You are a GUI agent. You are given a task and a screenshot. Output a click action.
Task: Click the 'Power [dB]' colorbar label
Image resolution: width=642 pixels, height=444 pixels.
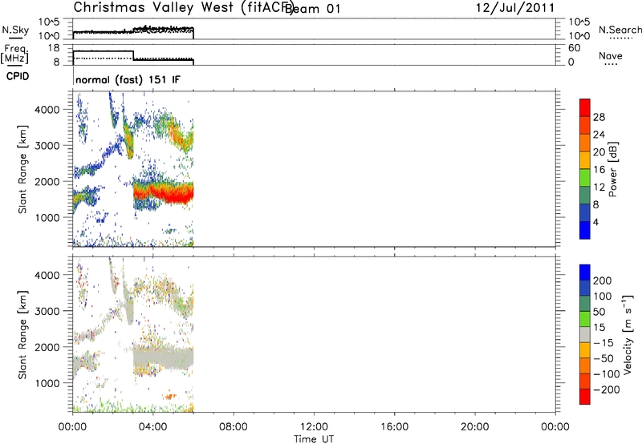click(613, 169)
